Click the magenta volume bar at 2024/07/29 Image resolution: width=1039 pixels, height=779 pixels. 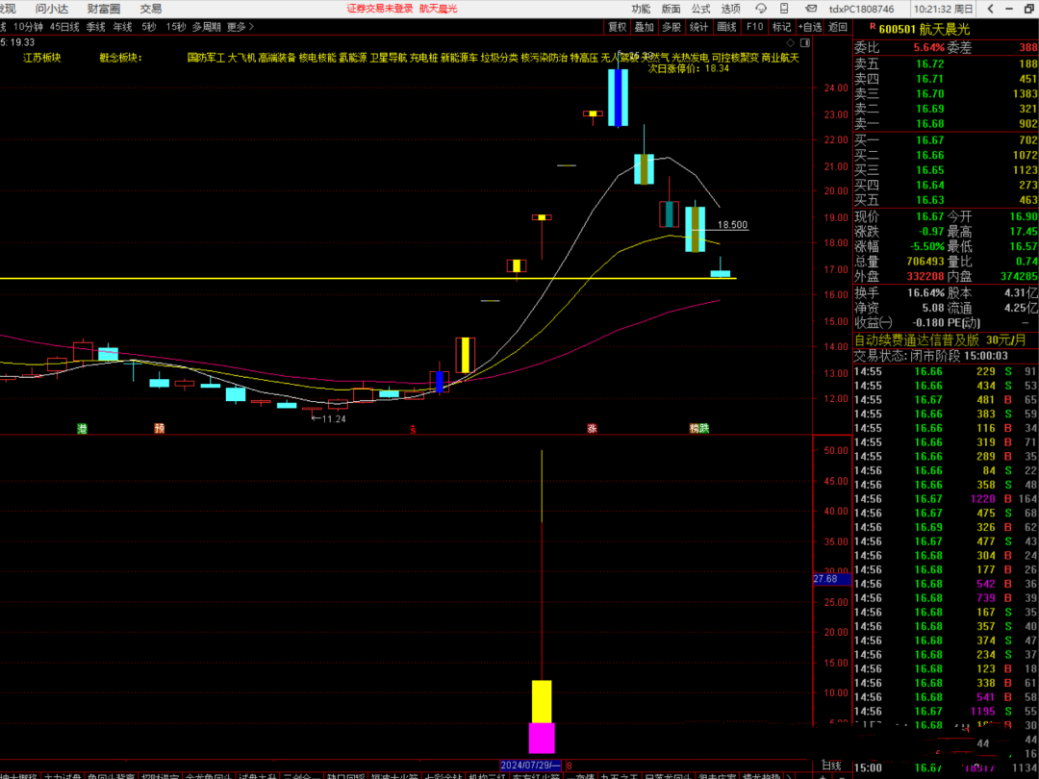542,738
